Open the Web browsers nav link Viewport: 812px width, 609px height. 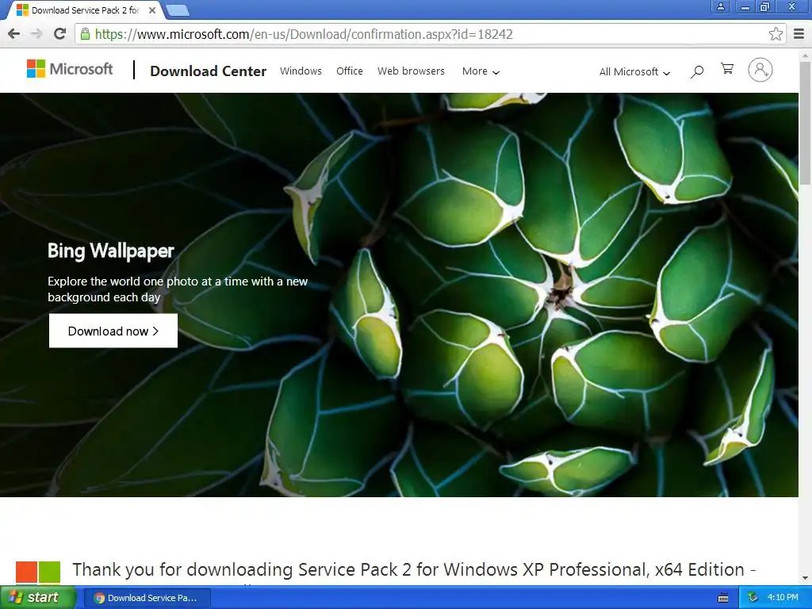[x=411, y=71]
